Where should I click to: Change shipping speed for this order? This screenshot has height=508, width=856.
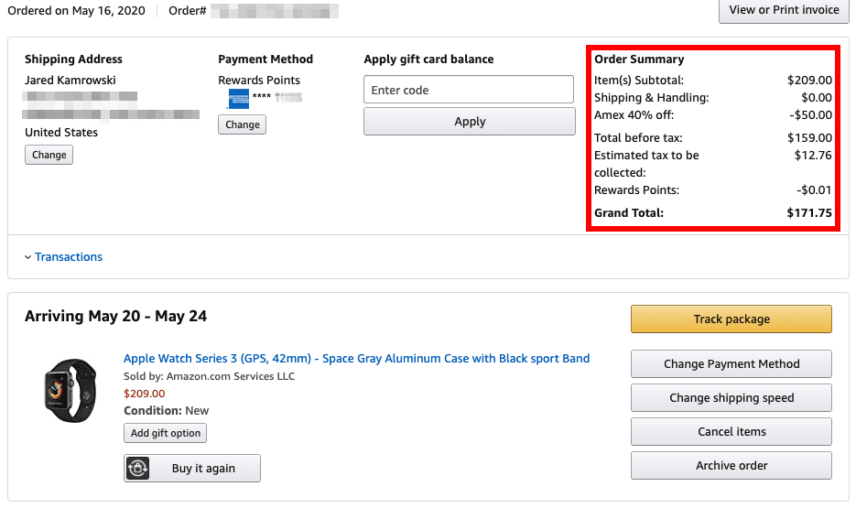(x=731, y=397)
